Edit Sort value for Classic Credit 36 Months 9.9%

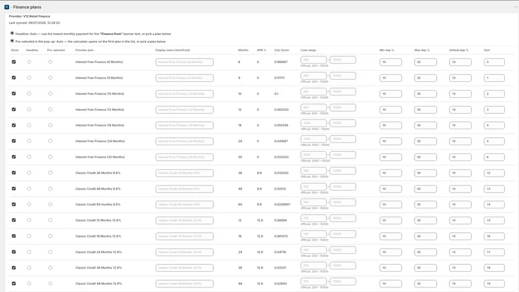pyautogui.click(x=494, y=173)
